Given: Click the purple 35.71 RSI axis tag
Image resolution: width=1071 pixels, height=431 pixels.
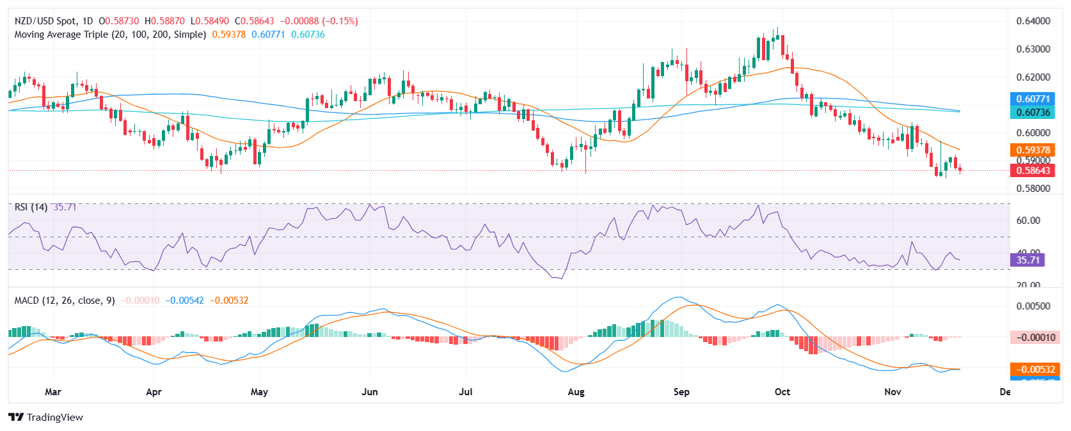Looking at the screenshot, I should (x=1027, y=260).
